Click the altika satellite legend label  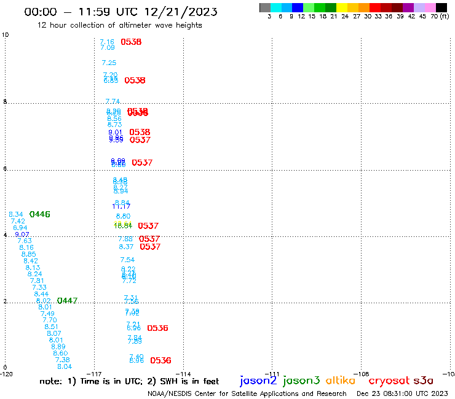(x=340, y=381)
